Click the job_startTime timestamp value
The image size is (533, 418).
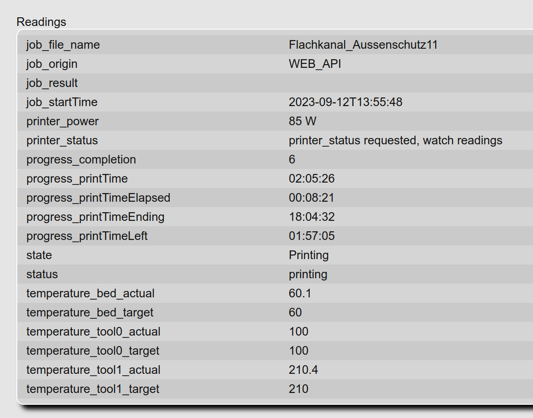coord(345,102)
